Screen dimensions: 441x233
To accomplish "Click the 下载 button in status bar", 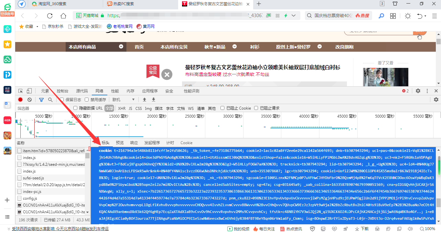I will (x=361, y=229).
